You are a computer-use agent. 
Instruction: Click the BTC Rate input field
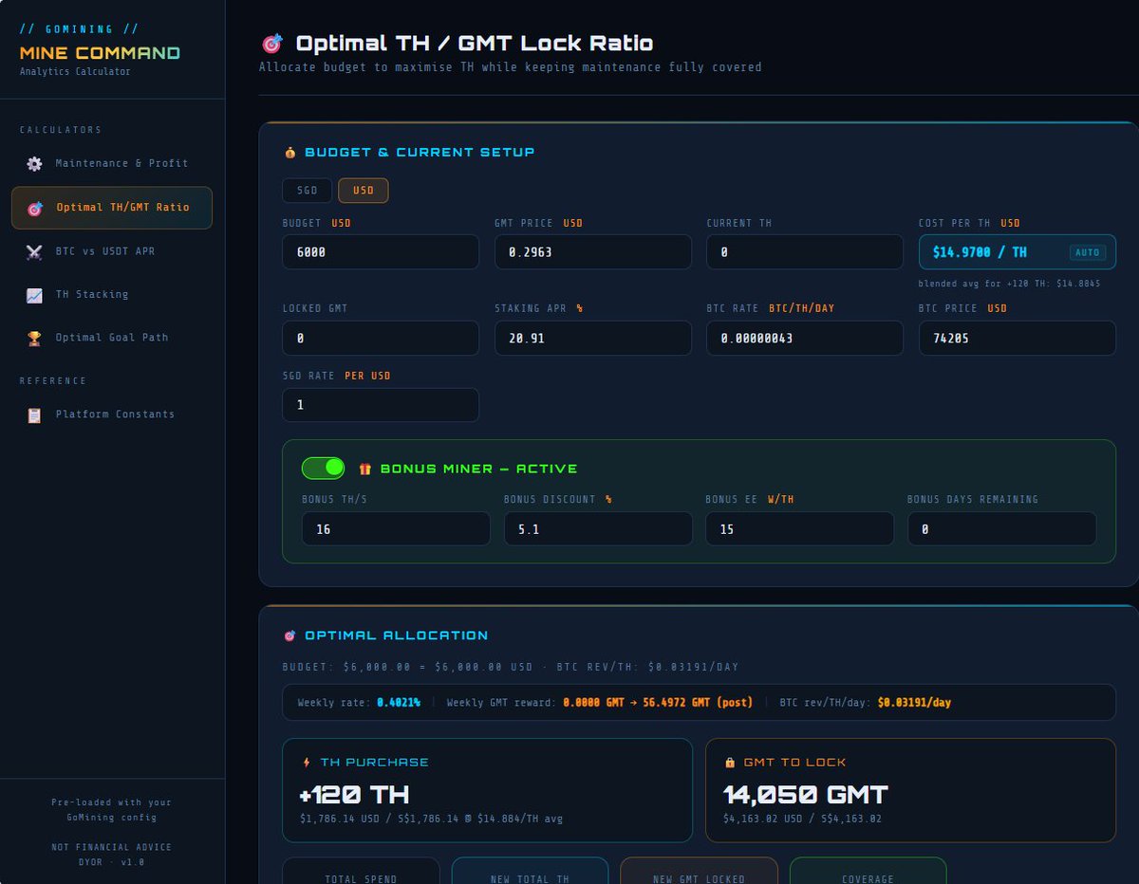(805, 338)
